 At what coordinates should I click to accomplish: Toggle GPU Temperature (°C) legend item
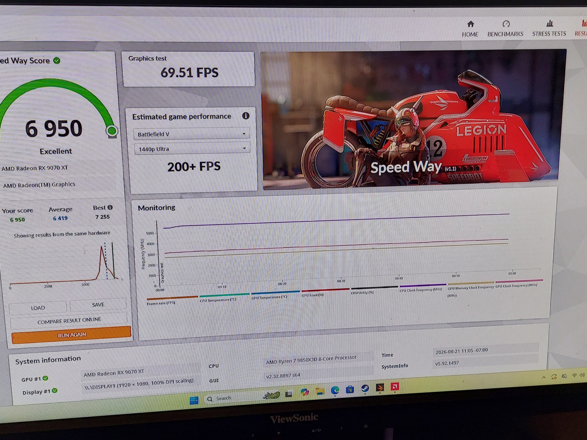pyautogui.click(x=275, y=295)
